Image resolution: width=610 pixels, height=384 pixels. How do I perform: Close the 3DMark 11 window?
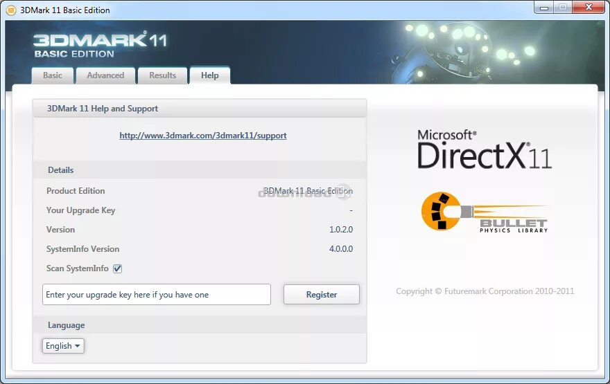(589, 8)
